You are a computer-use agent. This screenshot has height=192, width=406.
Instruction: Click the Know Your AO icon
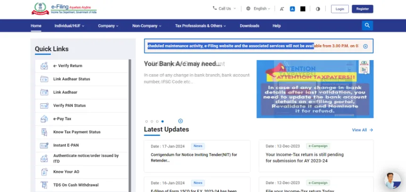click(x=44, y=172)
